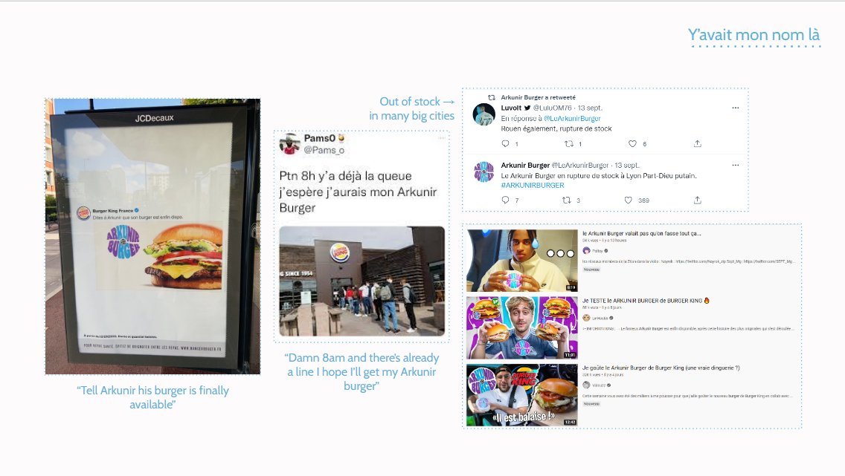Click the Arkunir Burger logo on poster
845x476 pixels.
click(123, 242)
